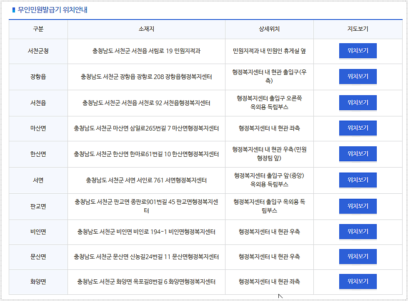The height and width of the screenshot is (301, 408).
Task: Click 위치보기 for 한산면 row
Action: click(x=358, y=154)
